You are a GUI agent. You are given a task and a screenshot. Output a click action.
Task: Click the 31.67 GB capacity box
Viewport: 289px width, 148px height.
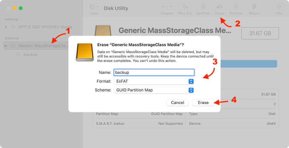tap(260, 33)
